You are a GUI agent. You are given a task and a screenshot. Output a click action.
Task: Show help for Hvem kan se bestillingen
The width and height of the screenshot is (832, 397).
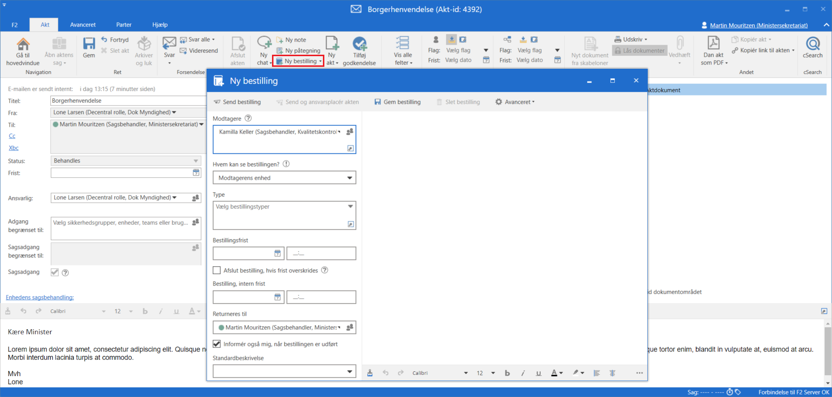(x=286, y=164)
